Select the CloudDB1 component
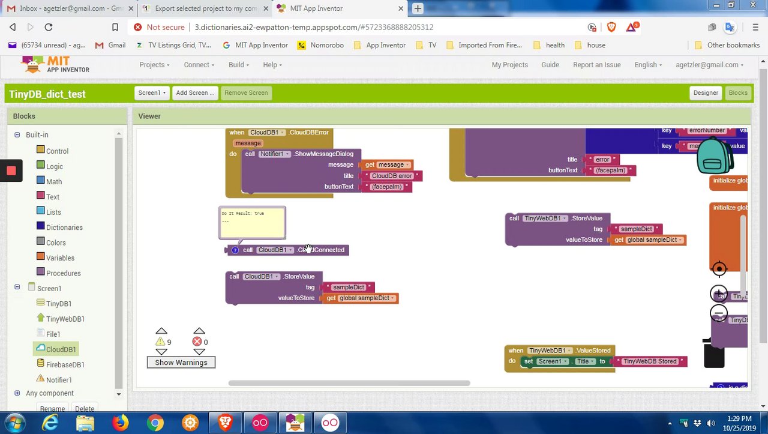768x434 pixels. [55, 349]
